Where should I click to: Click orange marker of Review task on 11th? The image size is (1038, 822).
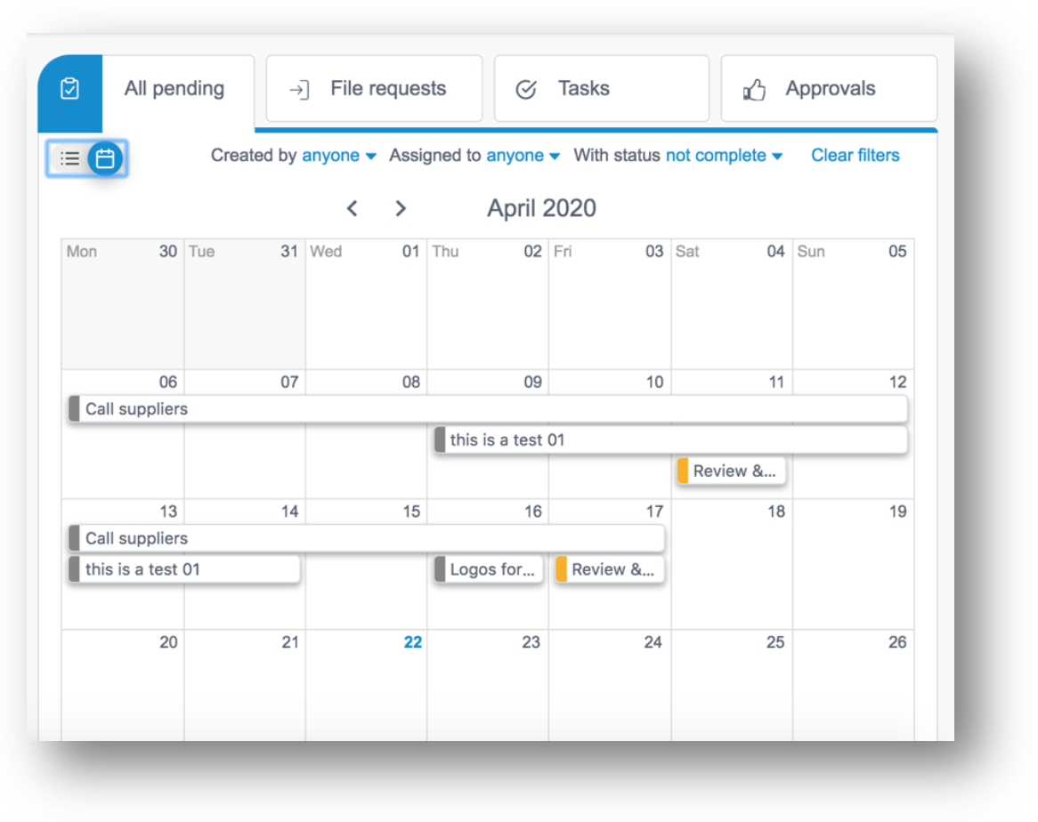pyautogui.click(x=683, y=471)
